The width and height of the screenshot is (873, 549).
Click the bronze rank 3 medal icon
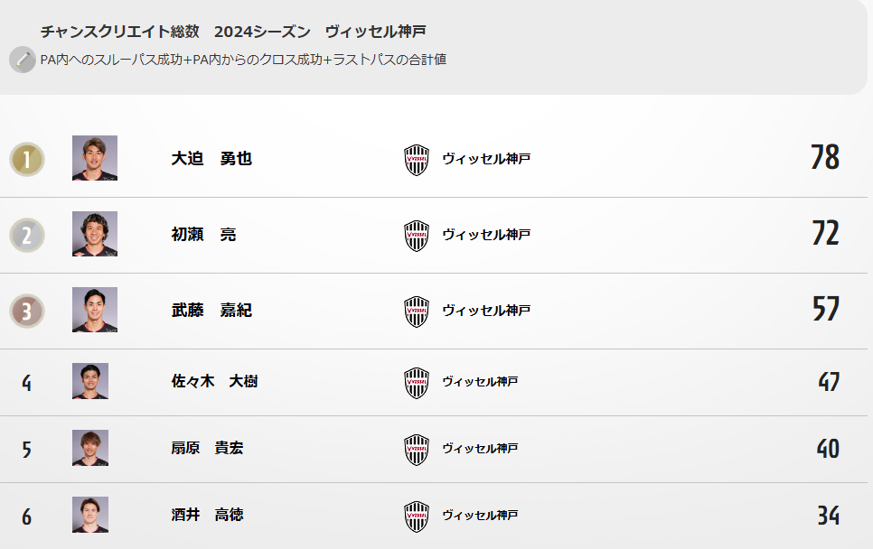(x=27, y=311)
